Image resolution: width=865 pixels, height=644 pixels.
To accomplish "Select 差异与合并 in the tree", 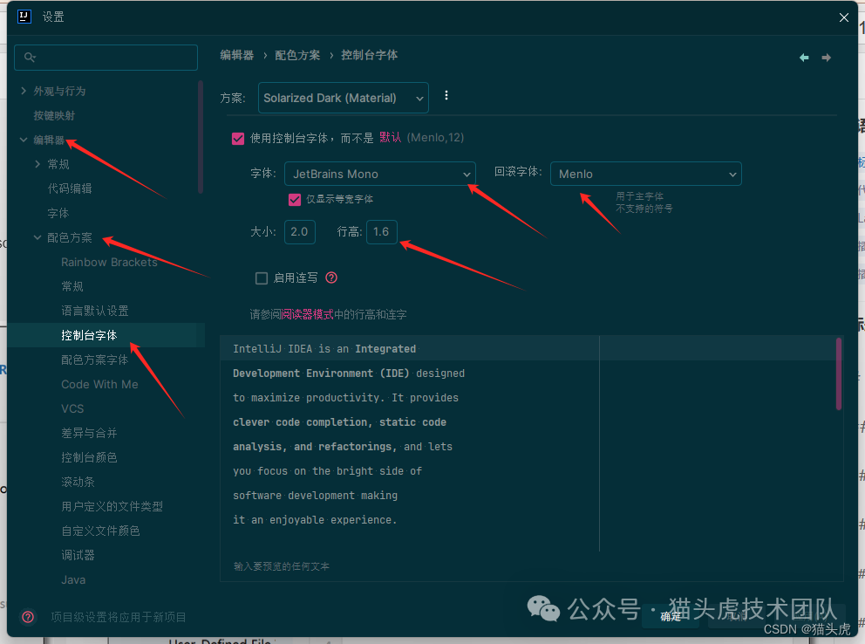I will [89, 433].
